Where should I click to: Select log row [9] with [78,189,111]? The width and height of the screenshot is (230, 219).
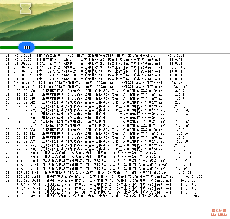click(x=96, y=87)
